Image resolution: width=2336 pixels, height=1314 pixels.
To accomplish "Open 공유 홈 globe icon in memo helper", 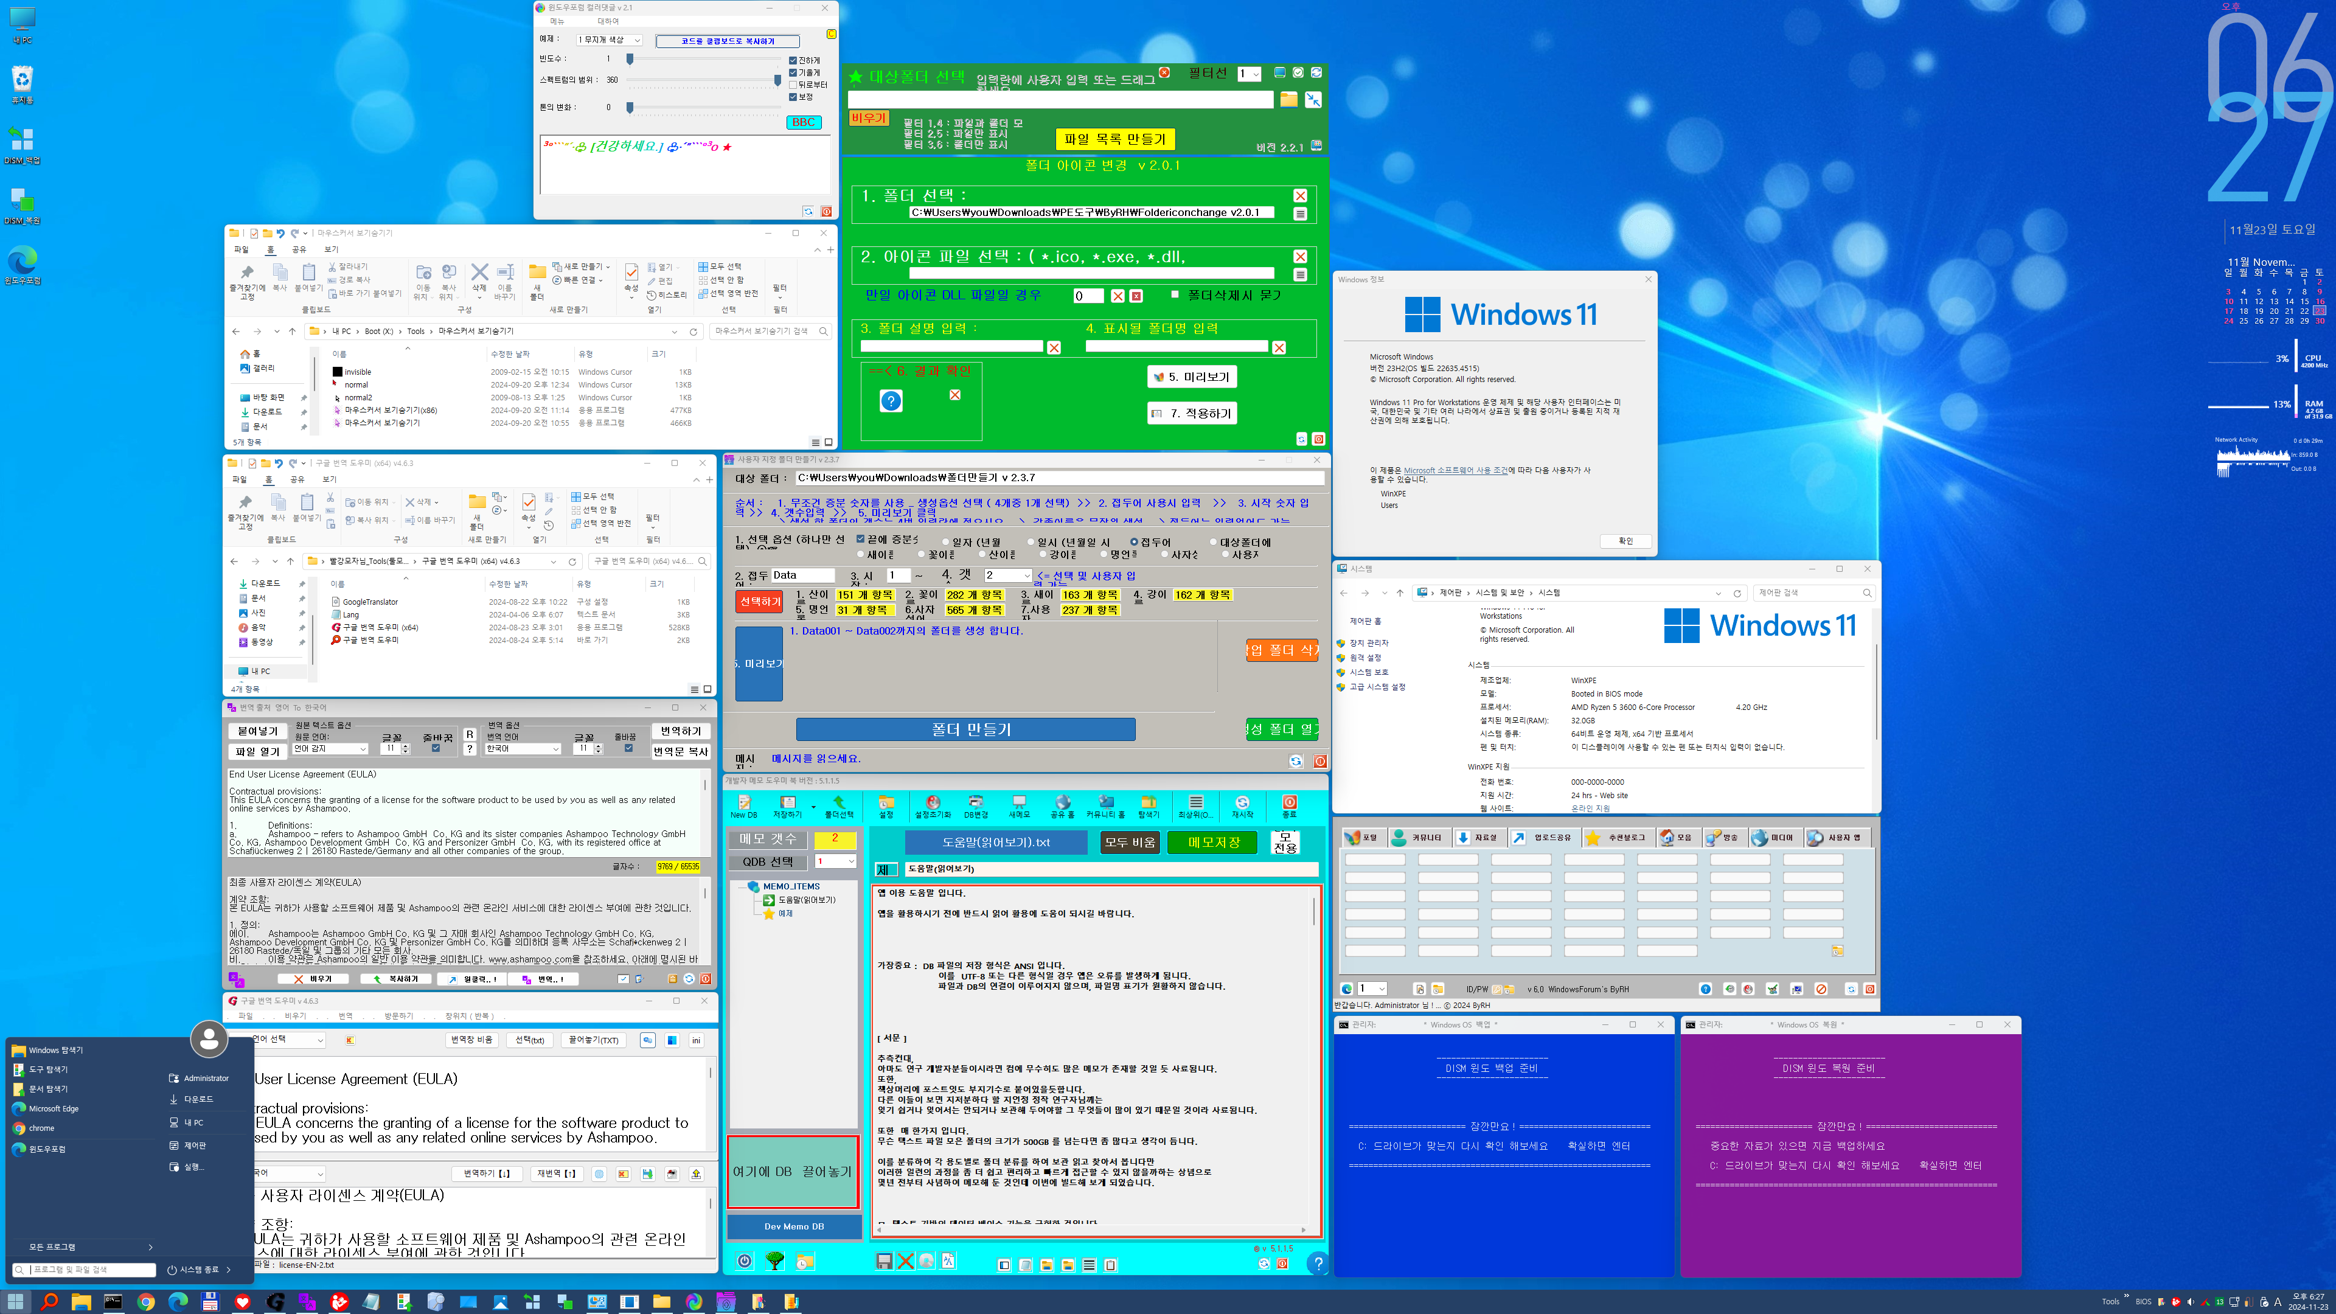I will pos(1062,806).
